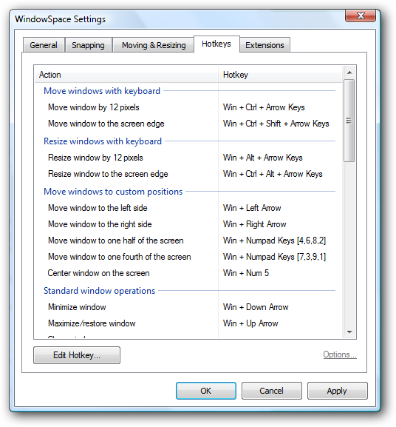Confirm settings with OK button

pyautogui.click(x=205, y=391)
